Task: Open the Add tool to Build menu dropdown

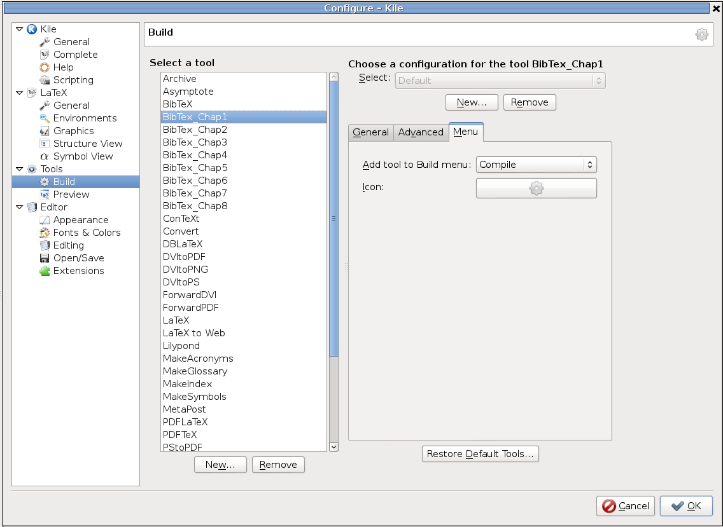Action: point(537,165)
